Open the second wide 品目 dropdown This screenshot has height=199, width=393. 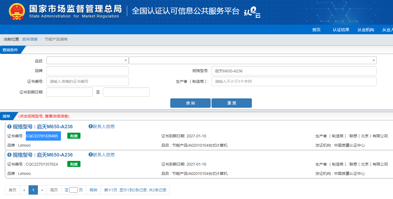253,60
